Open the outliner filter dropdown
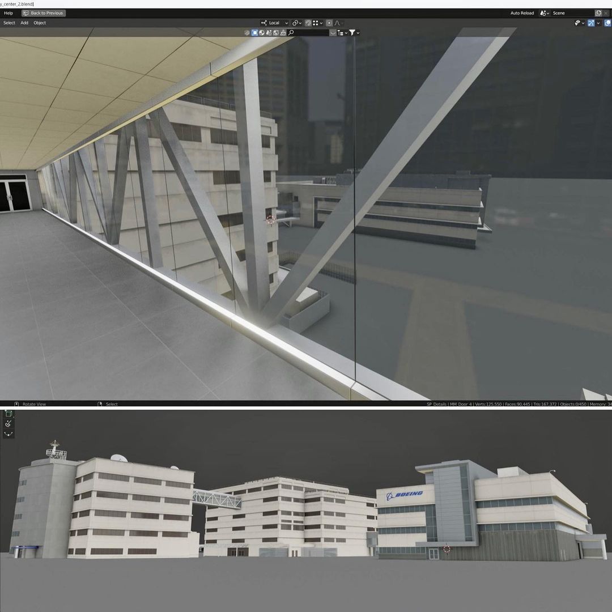612x612 pixels. [354, 33]
